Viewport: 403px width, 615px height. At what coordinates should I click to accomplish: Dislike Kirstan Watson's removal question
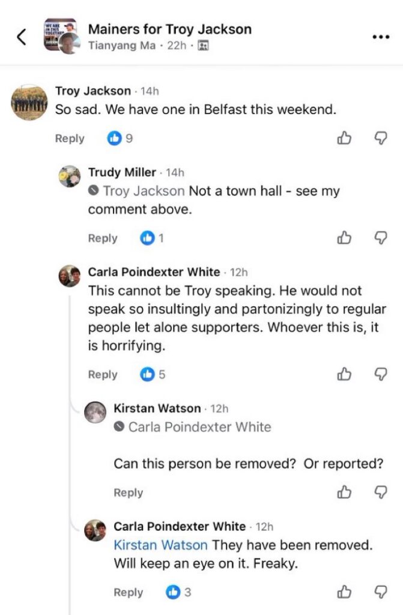(380, 492)
